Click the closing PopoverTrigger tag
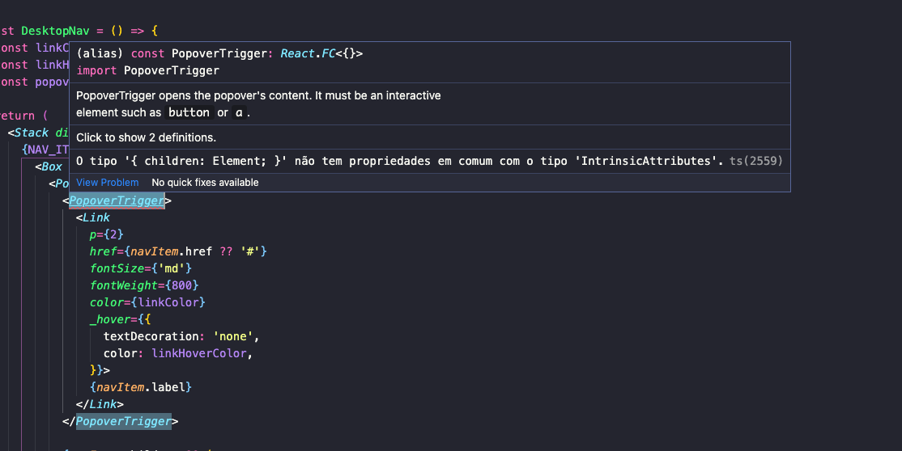The height and width of the screenshot is (451, 902). [x=124, y=421]
